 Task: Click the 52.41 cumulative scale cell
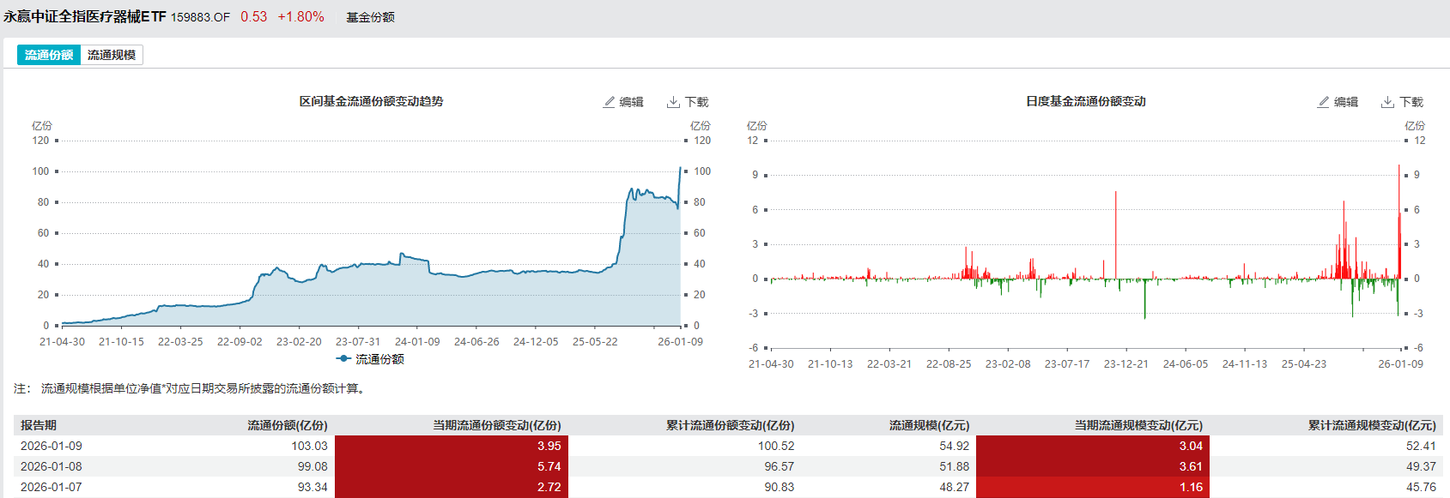tap(1421, 446)
